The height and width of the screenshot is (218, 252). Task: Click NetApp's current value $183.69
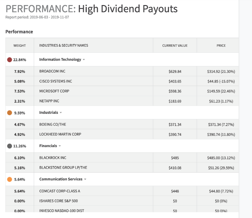(x=175, y=101)
